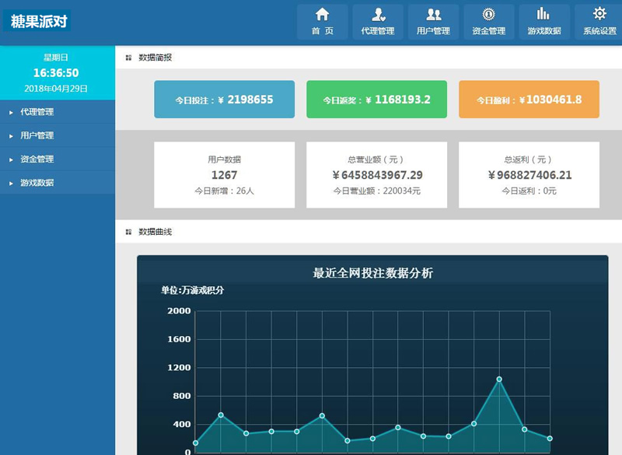This screenshot has height=455, width=622.
Task: Click the home icon above 首页
Action: click(x=321, y=13)
